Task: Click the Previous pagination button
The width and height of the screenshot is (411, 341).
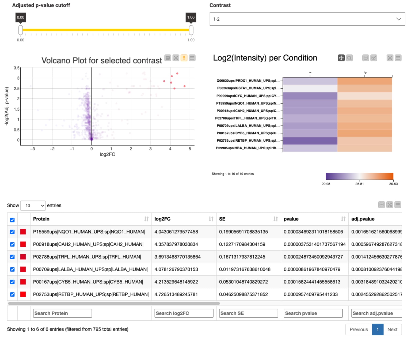Action: [x=359, y=329]
